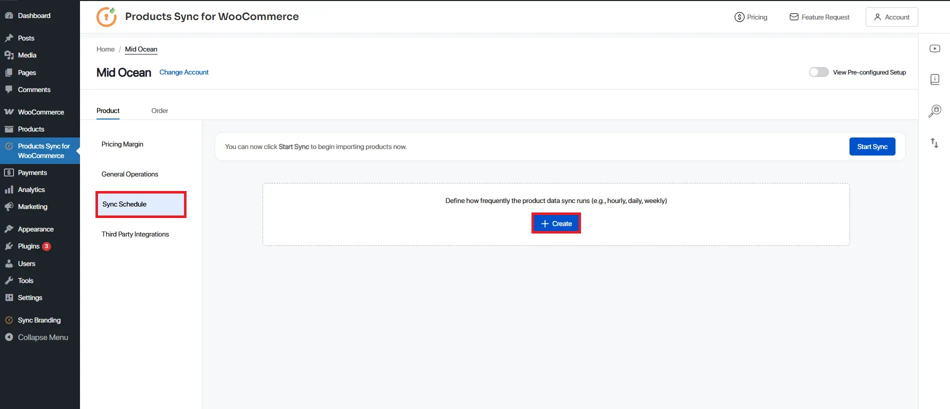The image size is (950, 409).
Task: Click the Comments bubble icon
Action: coord(9,89)
